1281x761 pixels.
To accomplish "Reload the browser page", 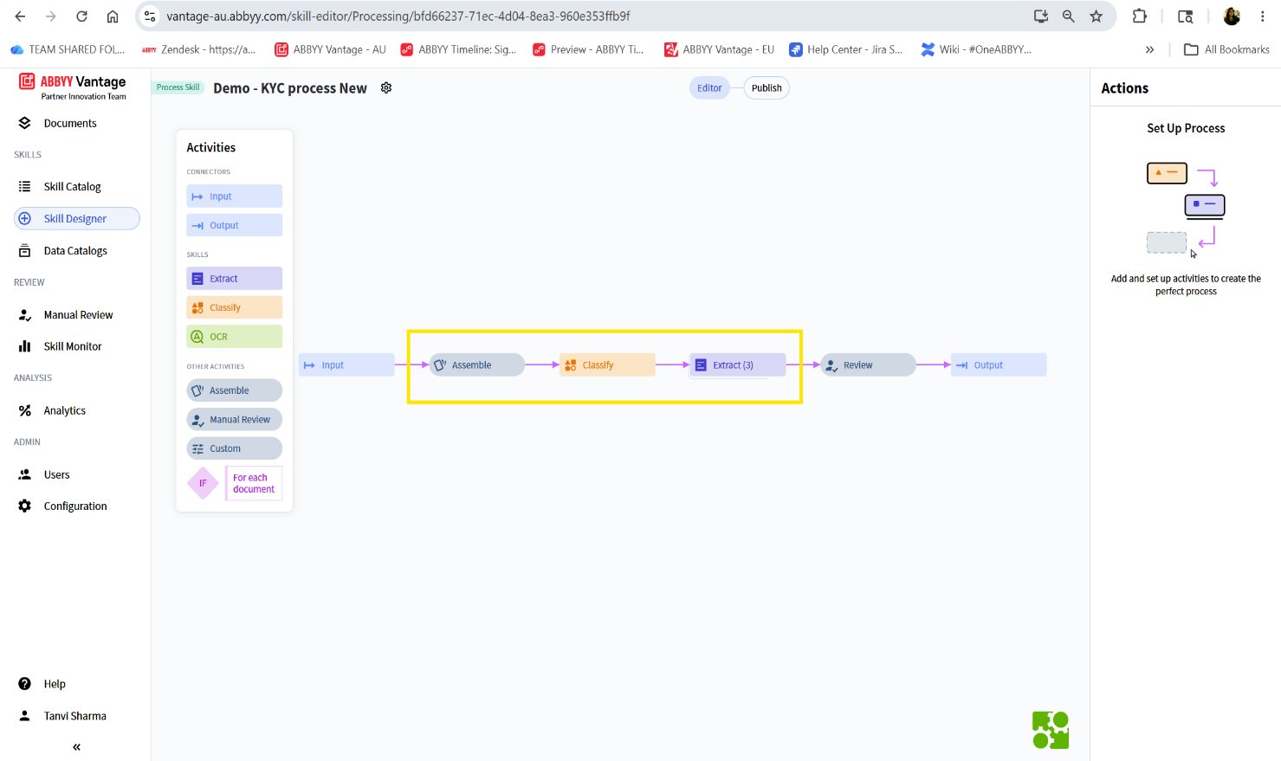I will tap(81, 16).
